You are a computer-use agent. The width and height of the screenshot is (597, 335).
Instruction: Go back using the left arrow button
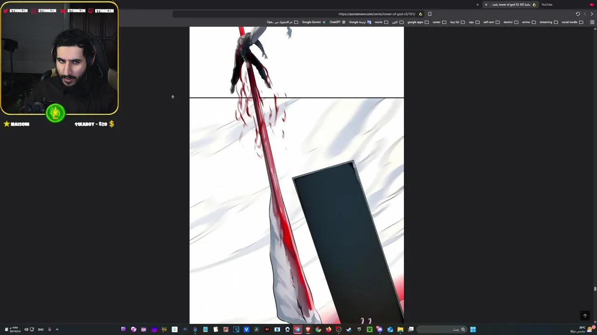[585, 14]
